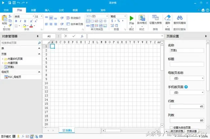
Task: Switch to the 发布 ribbon tab
Action: click(103, 10)
